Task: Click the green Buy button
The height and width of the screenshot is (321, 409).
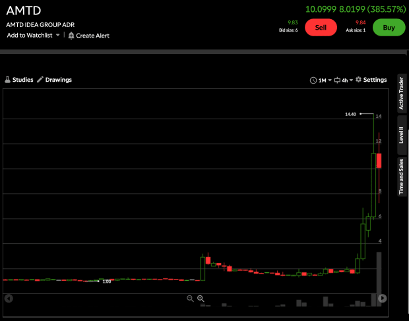Action: (389, 28)
